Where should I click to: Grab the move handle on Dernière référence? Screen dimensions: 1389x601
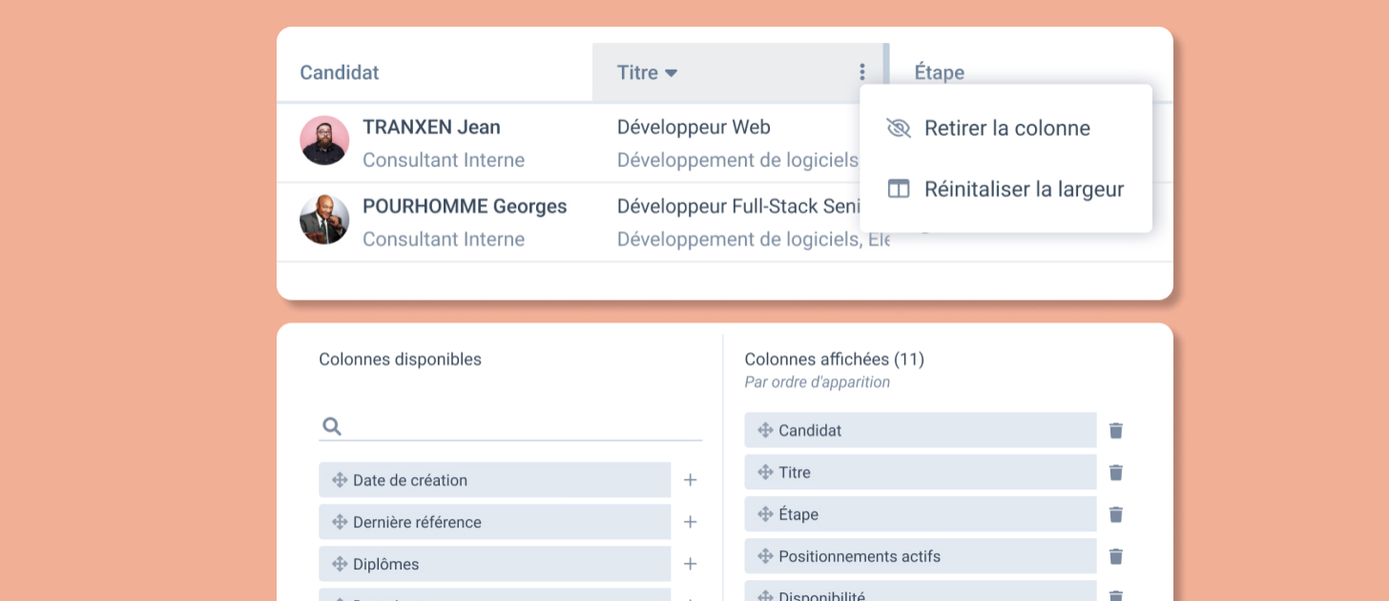(x=339, y=522)
